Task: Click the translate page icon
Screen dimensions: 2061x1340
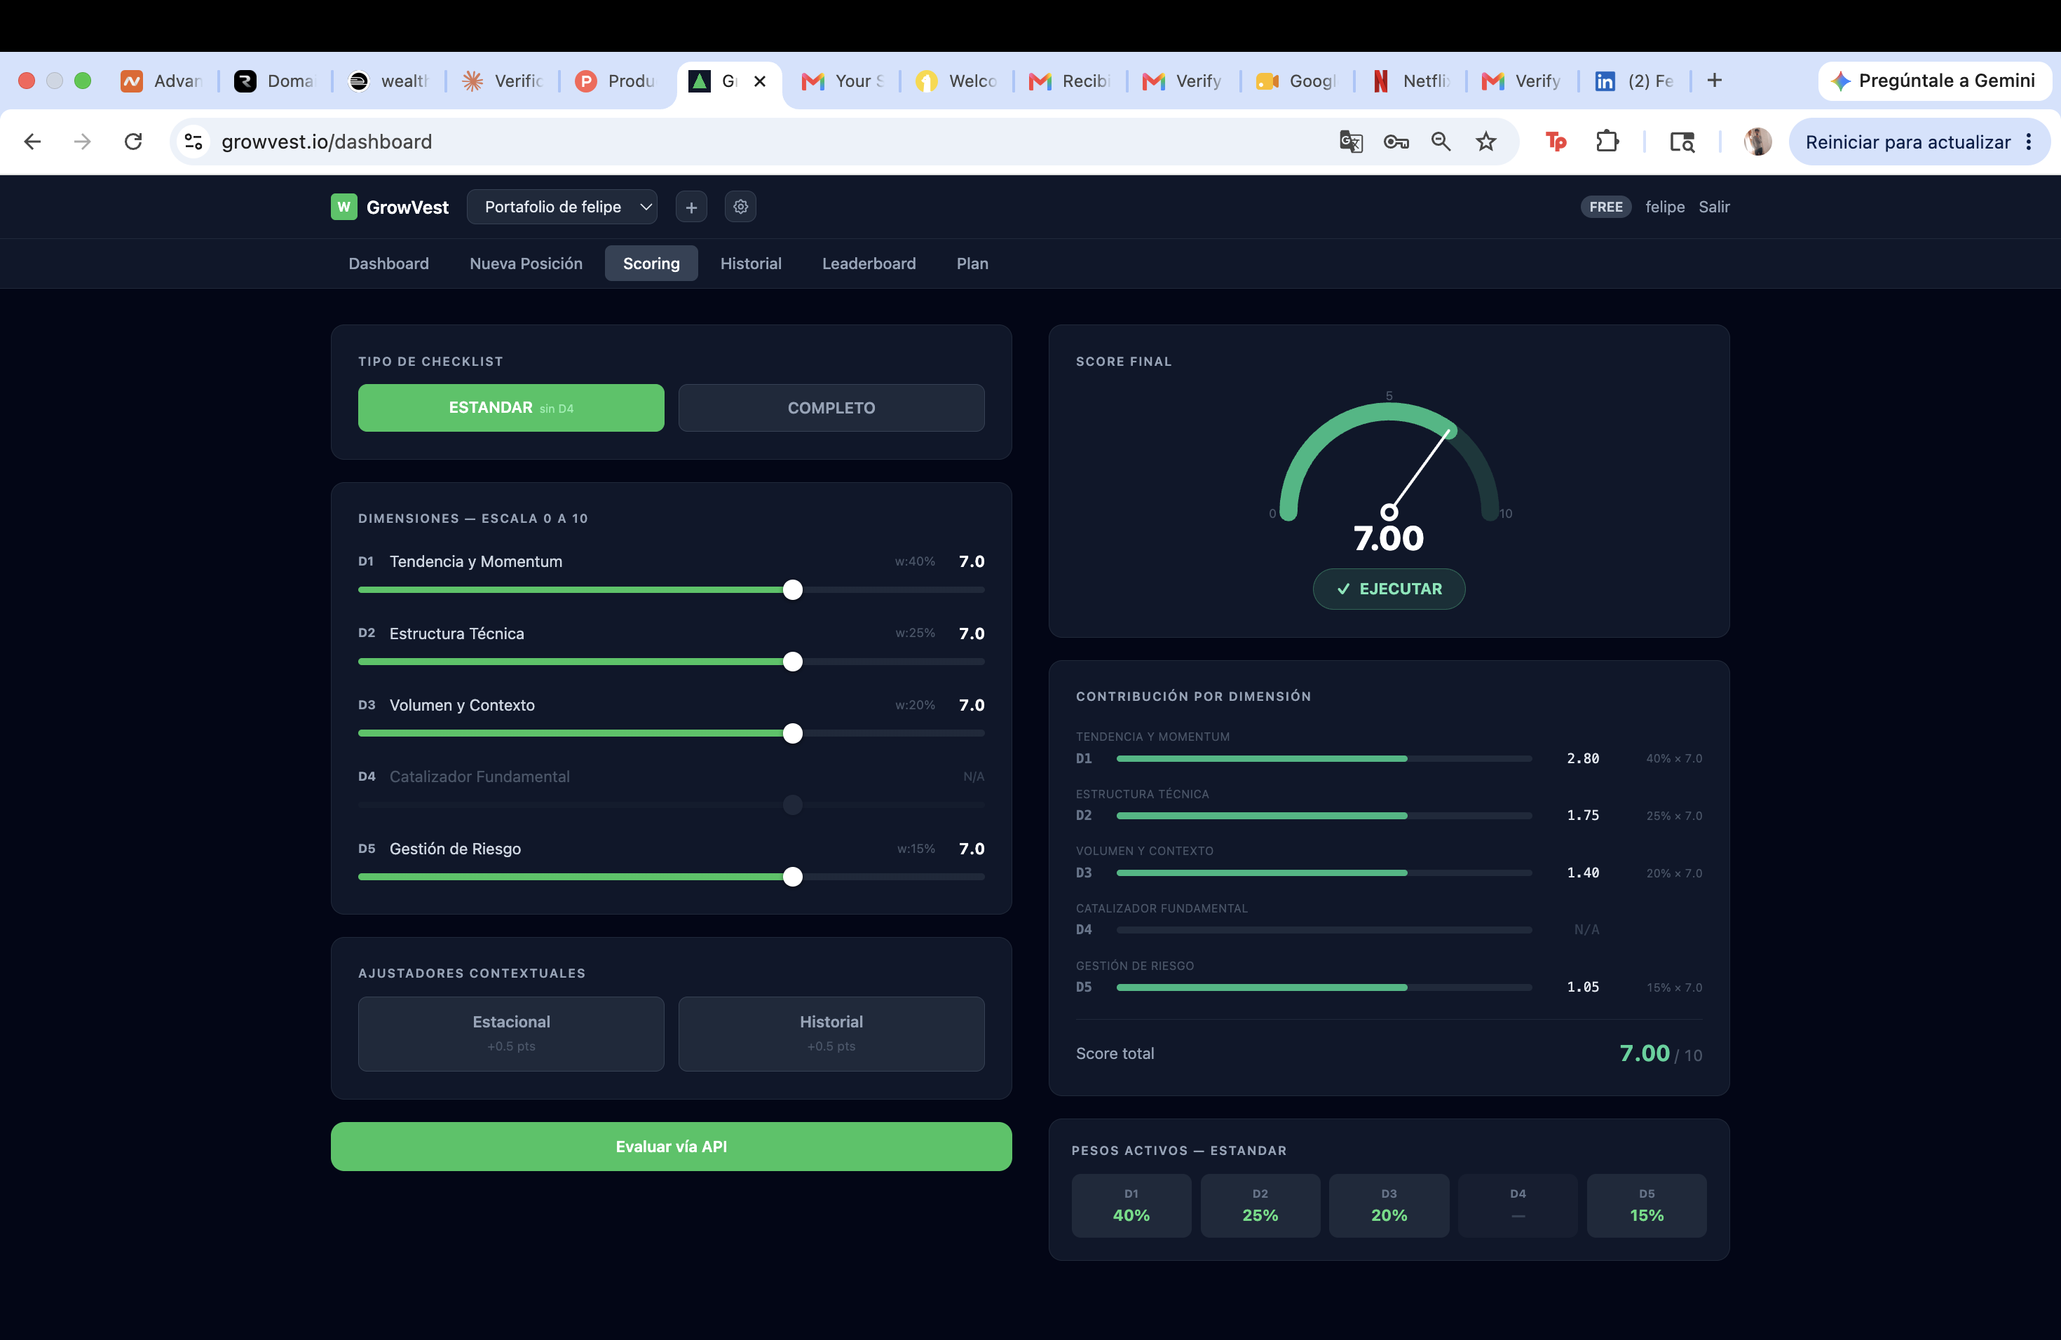Action: (1351, 141)
